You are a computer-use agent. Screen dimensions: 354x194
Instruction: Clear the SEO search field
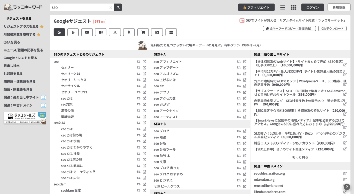click(x=111, y=8)
